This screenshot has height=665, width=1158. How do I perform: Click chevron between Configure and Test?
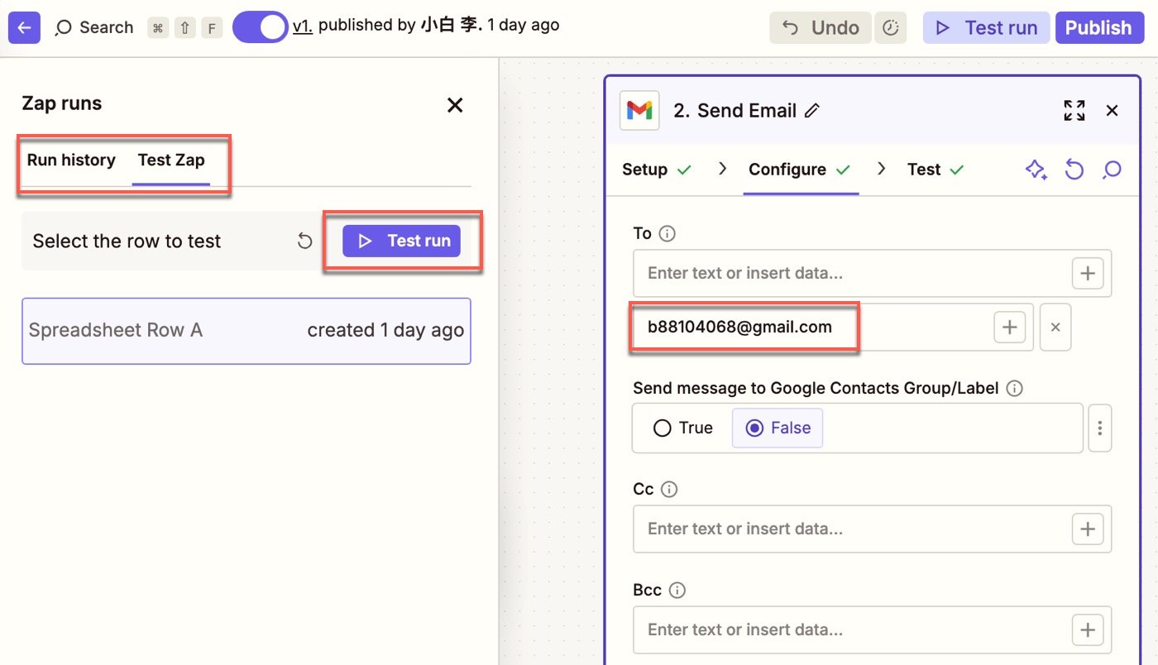tap(882, 169)
